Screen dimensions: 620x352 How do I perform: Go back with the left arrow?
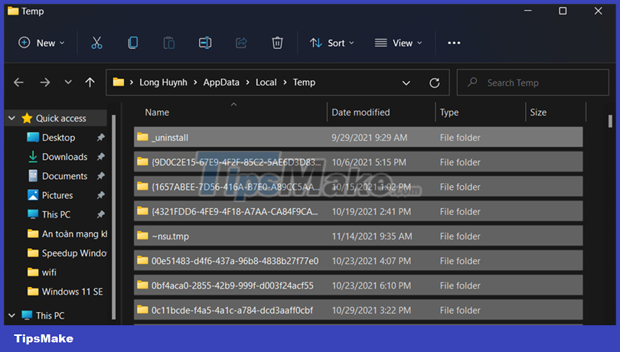click(18, 83)
